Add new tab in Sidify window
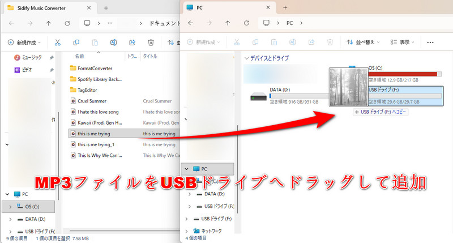Image resolution: width=453 pixels, height=243 pixels. tap(106, 8)
